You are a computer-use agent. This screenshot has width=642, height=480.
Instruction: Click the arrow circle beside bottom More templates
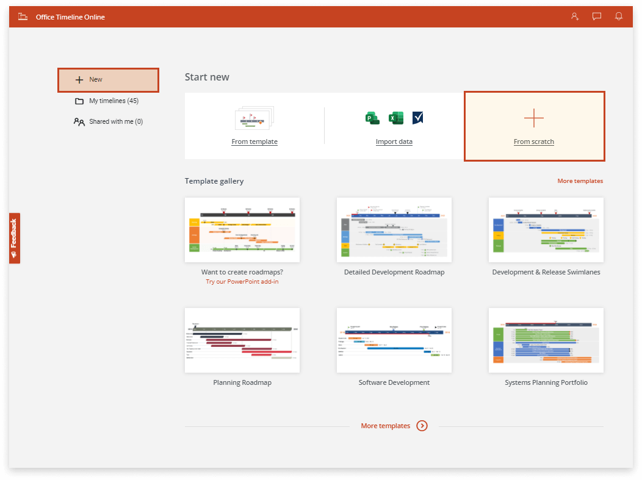coord(422,426)
